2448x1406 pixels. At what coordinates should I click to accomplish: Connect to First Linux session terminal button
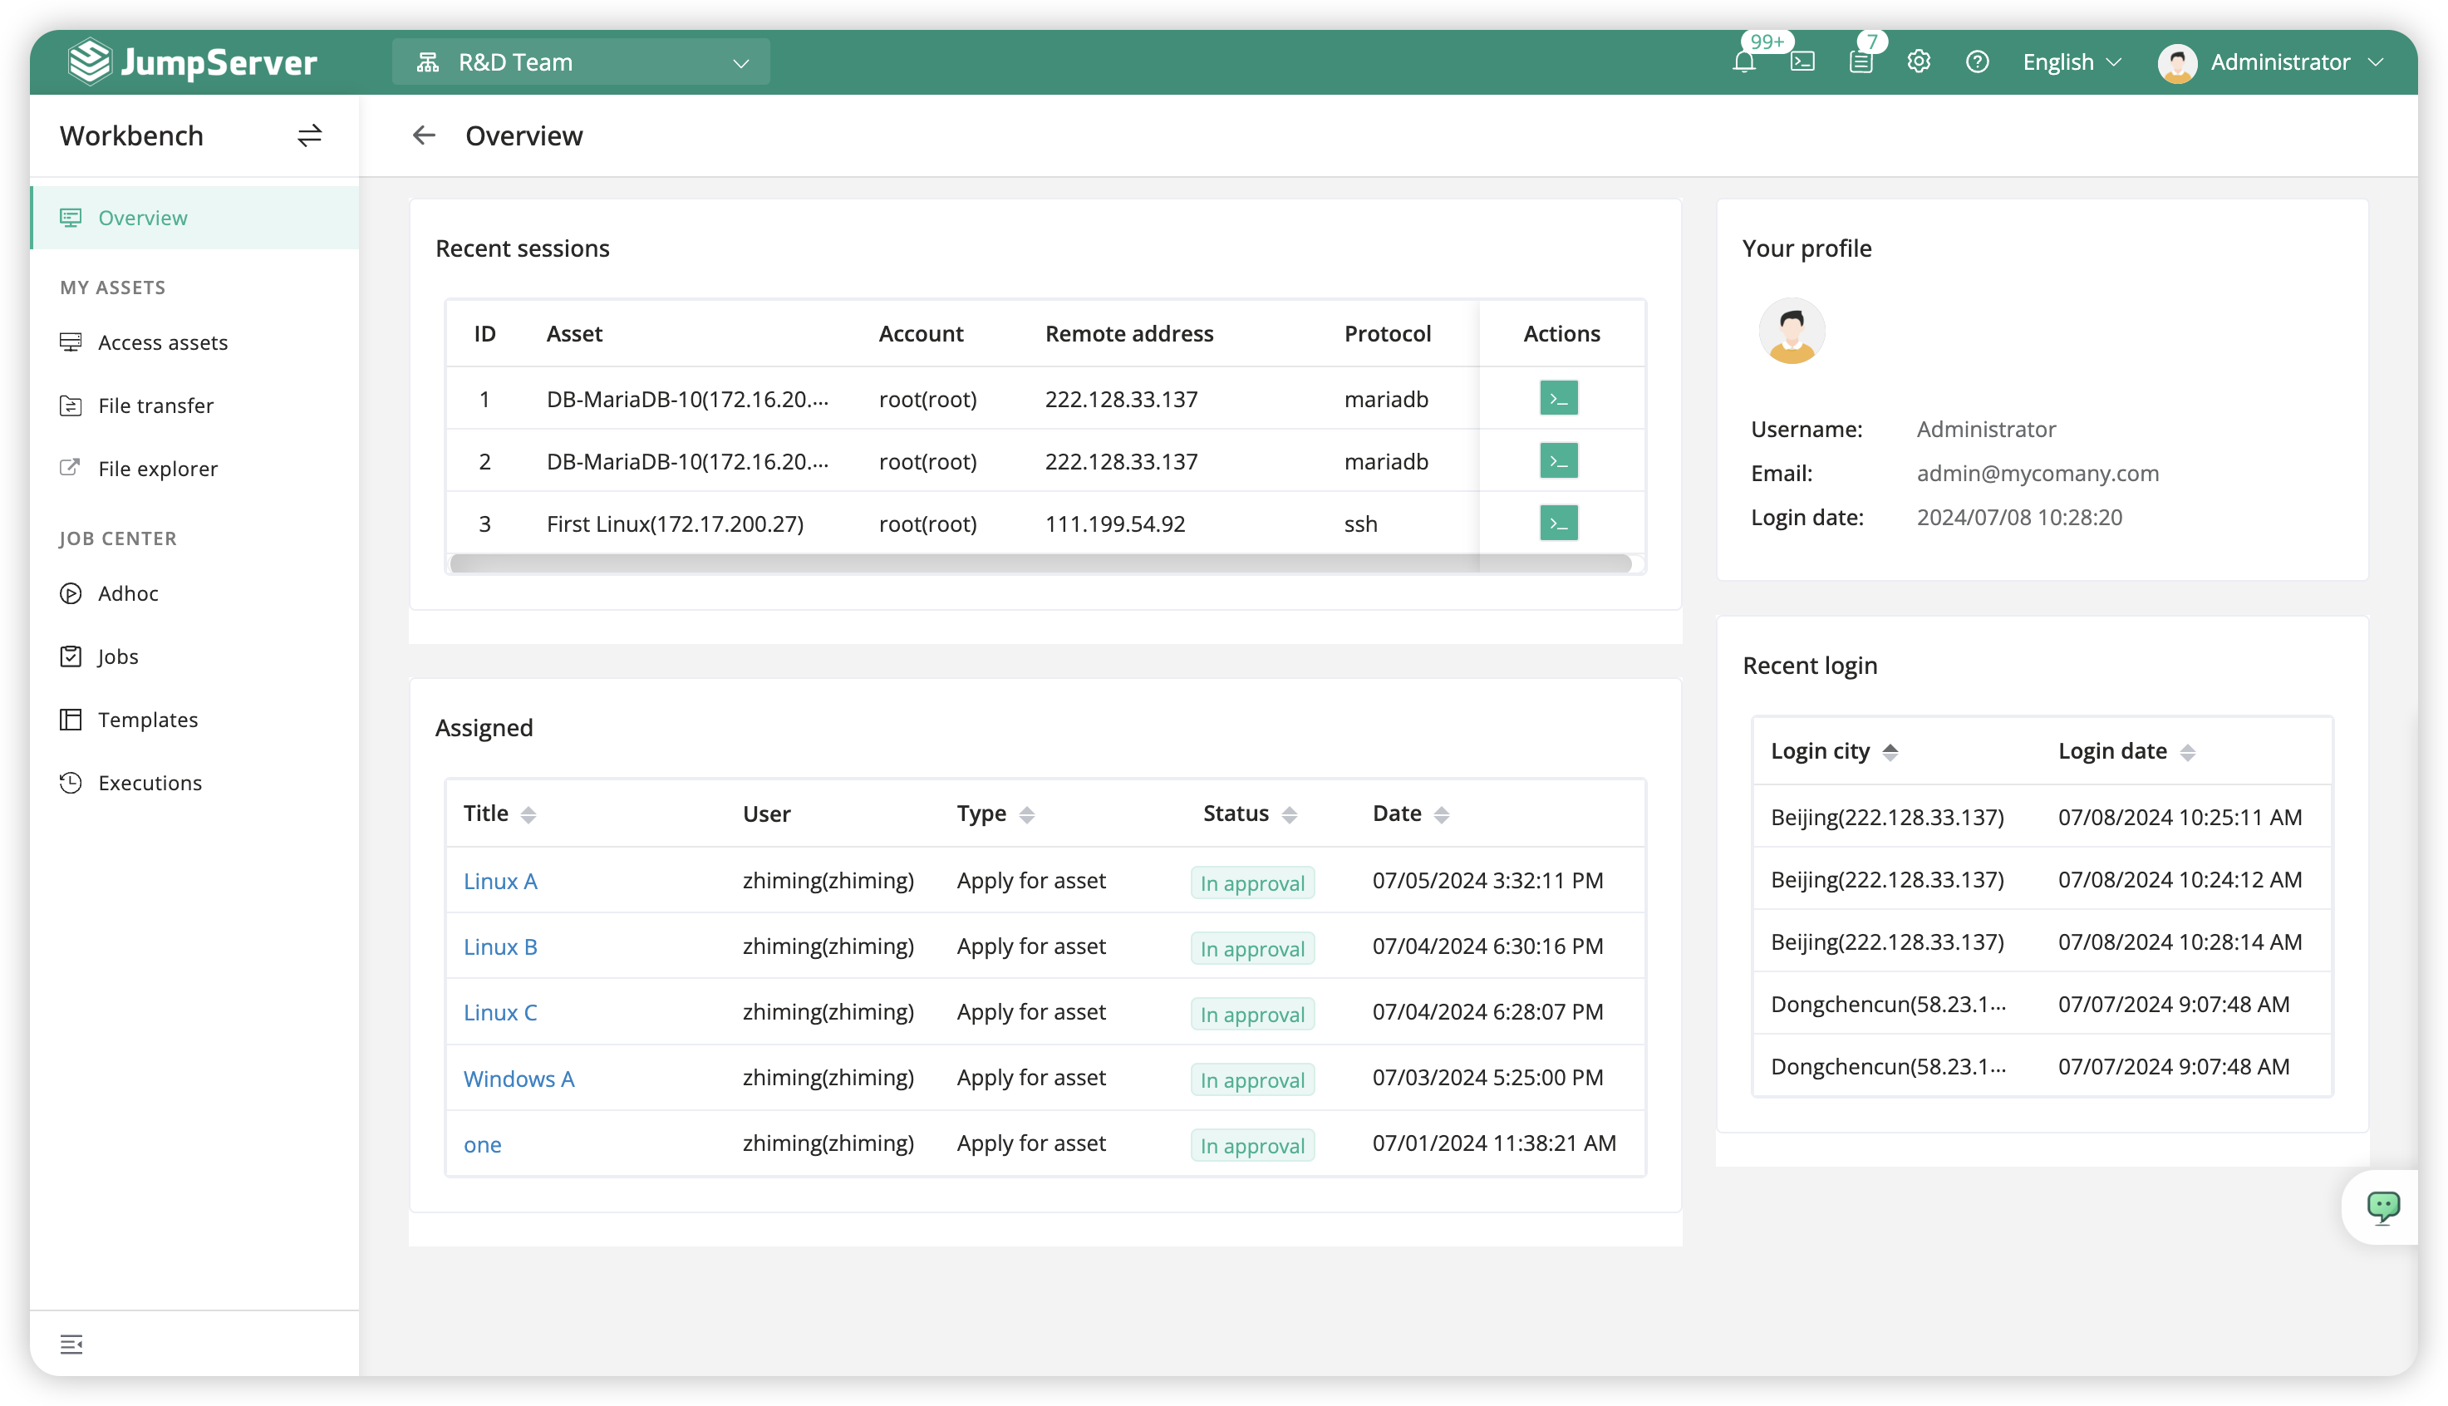click(x=1558, y=524)
